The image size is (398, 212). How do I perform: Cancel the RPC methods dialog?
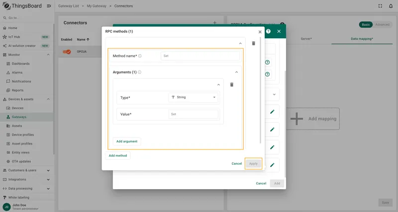point(237,164)
